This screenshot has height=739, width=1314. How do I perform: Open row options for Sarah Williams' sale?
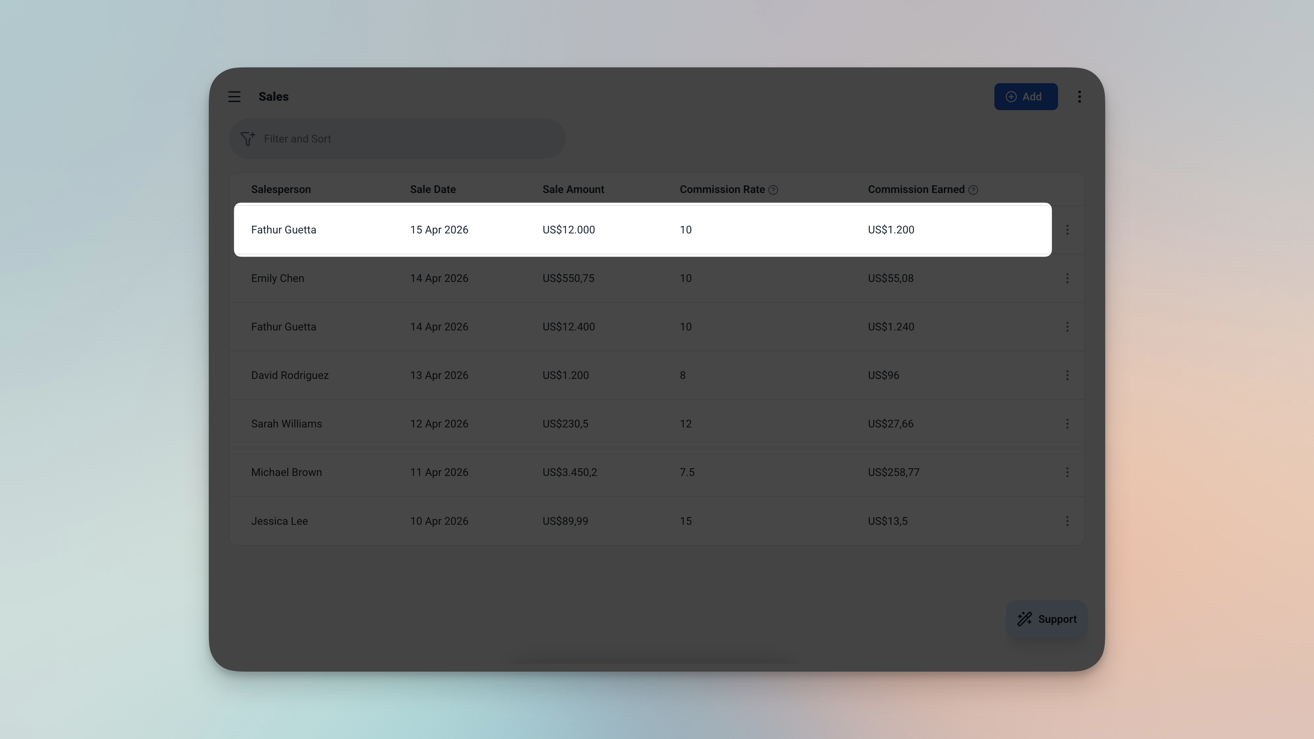(x=1067, y=424)
